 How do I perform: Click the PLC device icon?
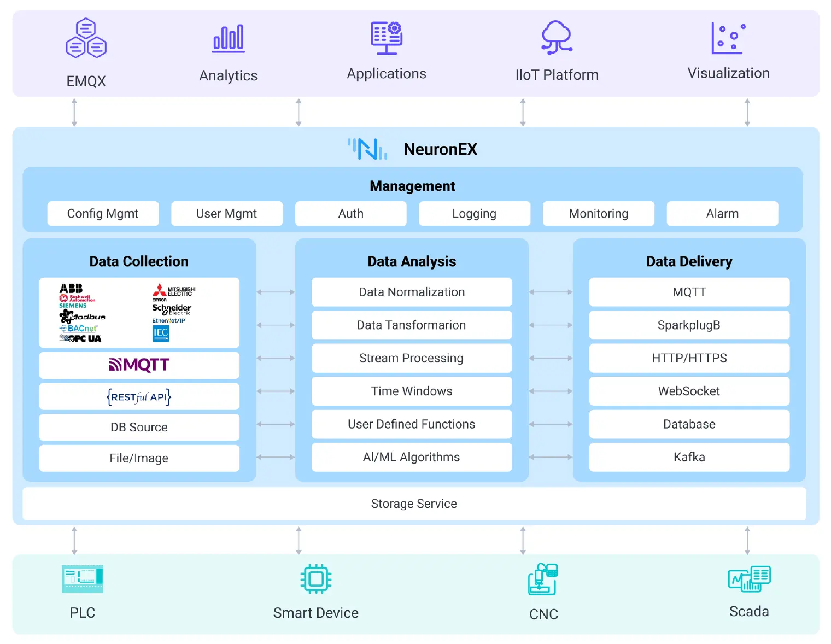click(x=83, y=579)
